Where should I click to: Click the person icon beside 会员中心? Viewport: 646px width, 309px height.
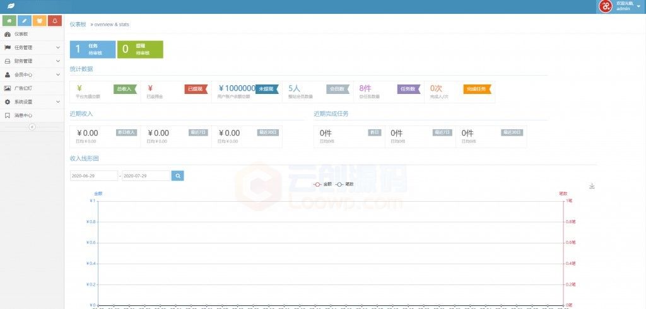8,75
